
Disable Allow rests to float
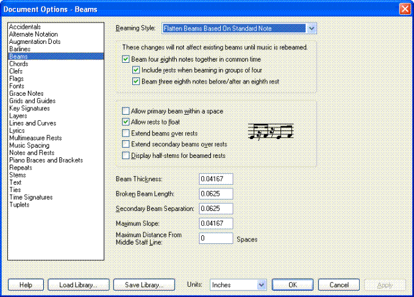(x=126, y=123)
